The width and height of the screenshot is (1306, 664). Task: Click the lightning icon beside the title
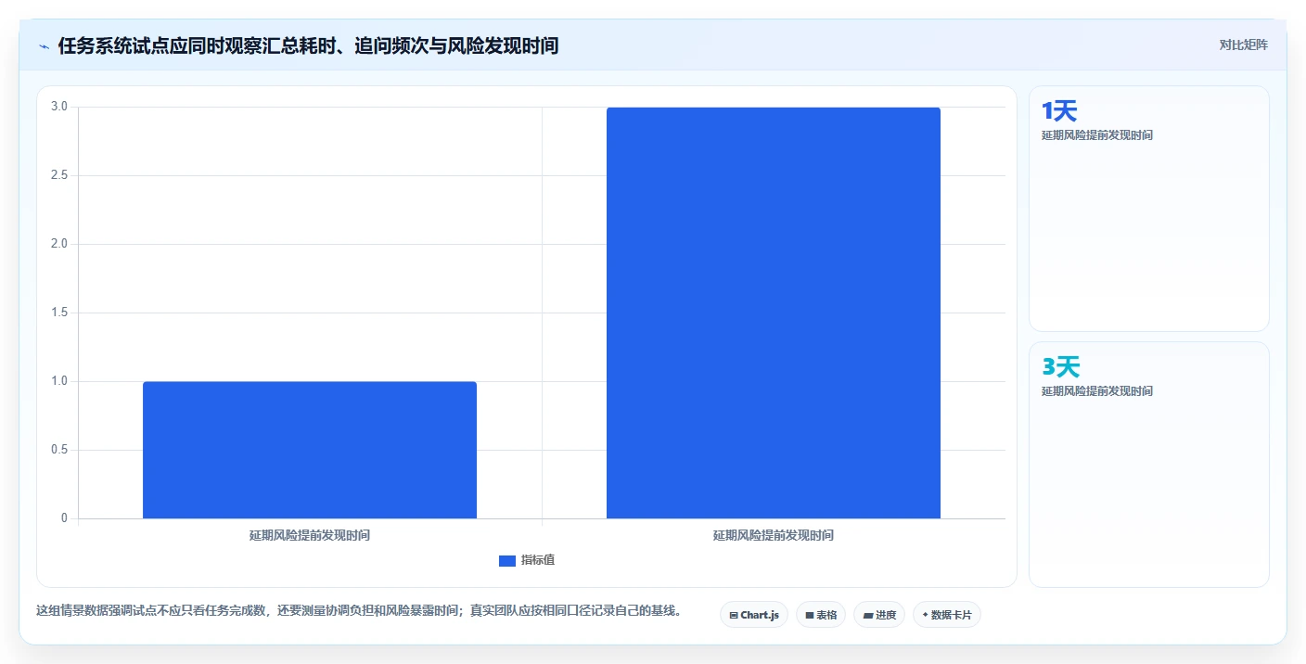44,45
